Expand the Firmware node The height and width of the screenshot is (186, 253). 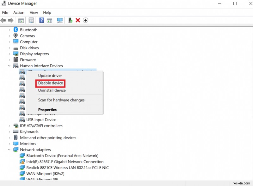(9, 60)
